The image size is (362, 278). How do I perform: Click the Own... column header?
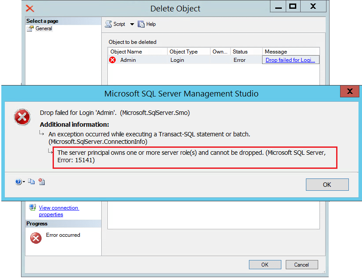tap(220, 51)
